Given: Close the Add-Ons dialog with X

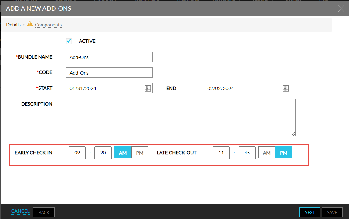Looking at the screenshot, I should tap(341, 8).
